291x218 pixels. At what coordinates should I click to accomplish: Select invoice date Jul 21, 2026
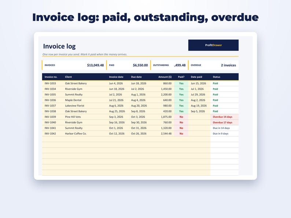click(x=116, y=100)
